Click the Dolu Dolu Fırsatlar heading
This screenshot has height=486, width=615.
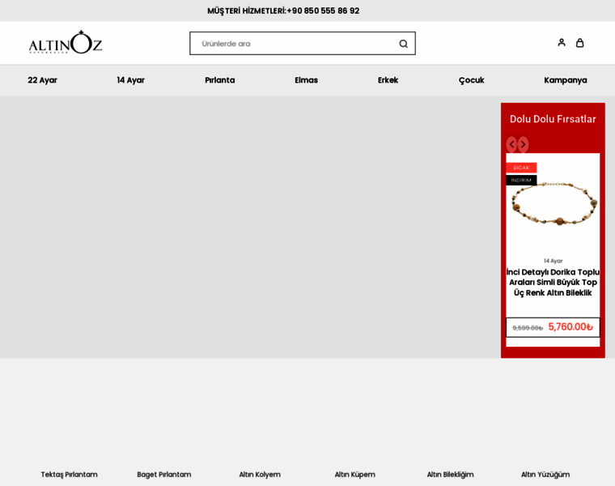point(553,119)
